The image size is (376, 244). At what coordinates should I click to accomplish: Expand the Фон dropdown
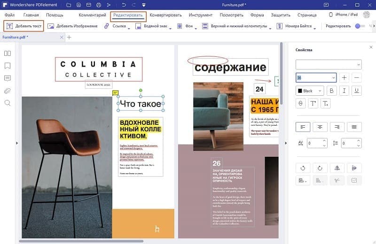click(196, 28)
